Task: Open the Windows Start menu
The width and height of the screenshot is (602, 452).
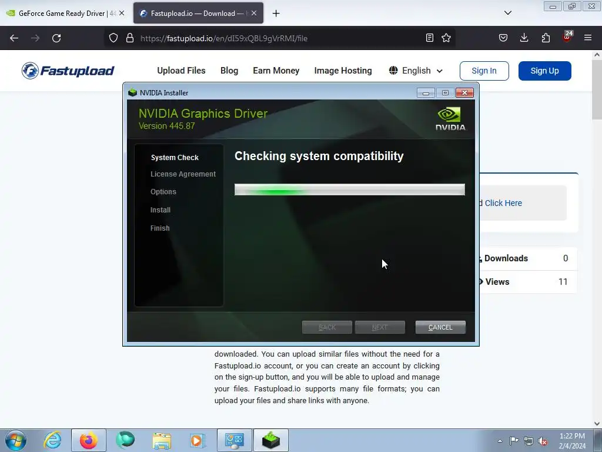Action: [16, 440]
